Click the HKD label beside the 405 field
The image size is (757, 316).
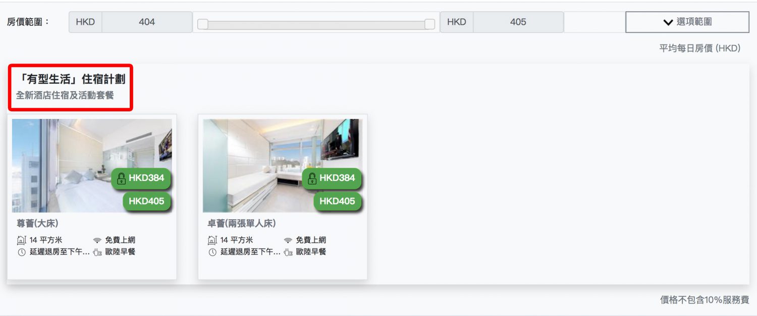[457, 22]
